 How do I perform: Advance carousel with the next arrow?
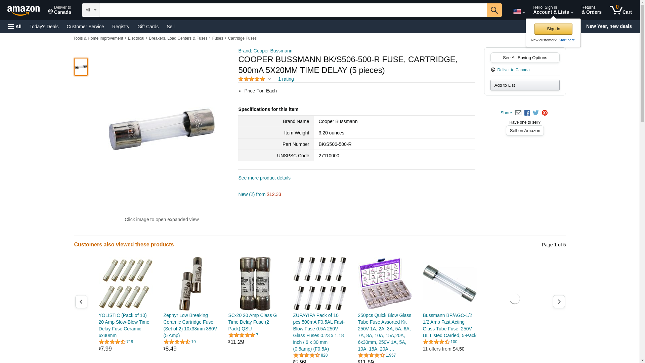[559, 301]
